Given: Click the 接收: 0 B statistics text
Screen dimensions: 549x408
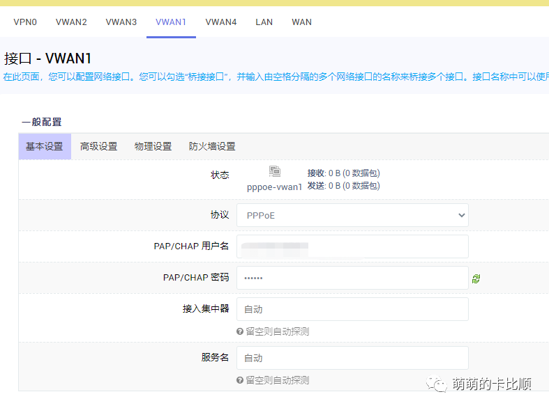Looking at the screenshot, I should click(x=343, y=173).
